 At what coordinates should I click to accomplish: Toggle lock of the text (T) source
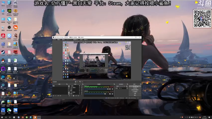click(x=82, y=88)
